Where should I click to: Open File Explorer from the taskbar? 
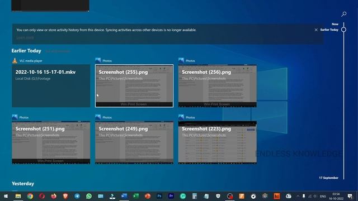point(18,196)
